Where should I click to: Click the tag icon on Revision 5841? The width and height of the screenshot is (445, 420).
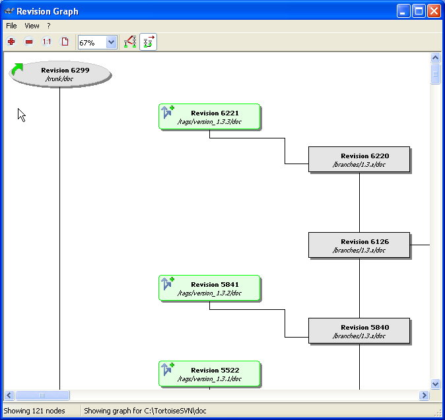(x=168, y=284)
